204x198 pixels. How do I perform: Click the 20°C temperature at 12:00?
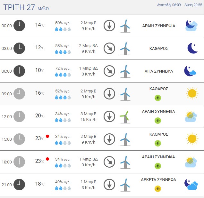40,115
